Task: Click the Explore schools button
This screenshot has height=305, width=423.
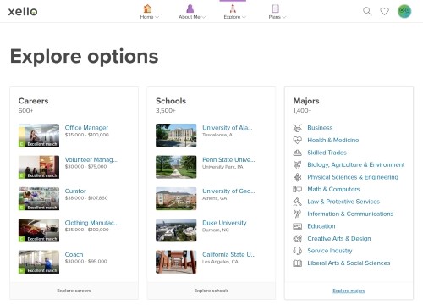Action: click(211, 291)
